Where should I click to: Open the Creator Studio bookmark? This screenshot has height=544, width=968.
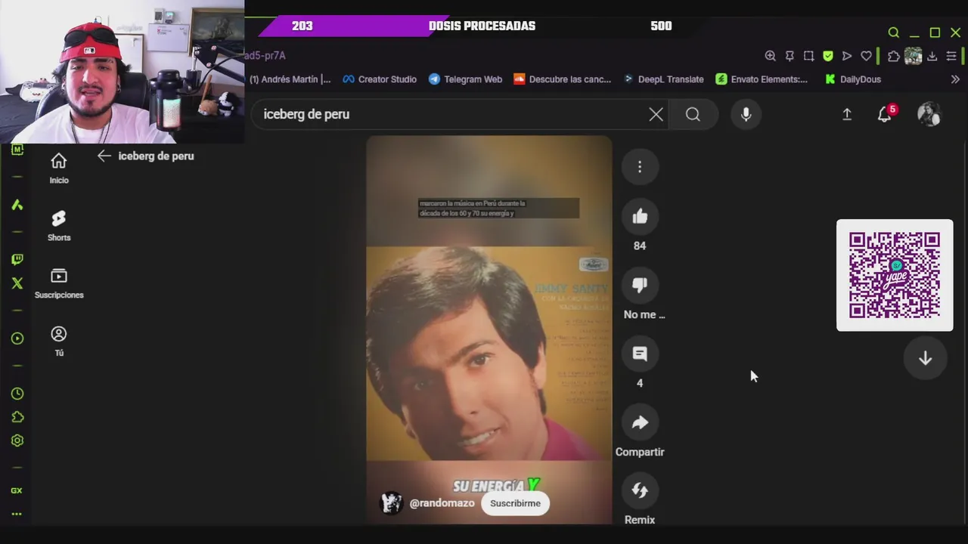[380, 79]
